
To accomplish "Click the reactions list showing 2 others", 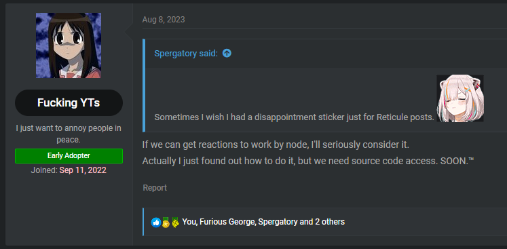I will click(x=263, y=222).
